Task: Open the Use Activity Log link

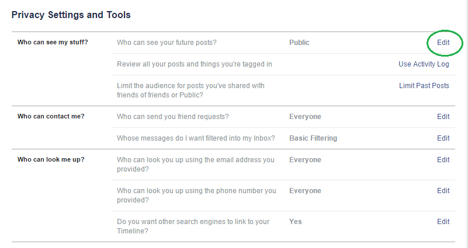Action: point(424,64)
